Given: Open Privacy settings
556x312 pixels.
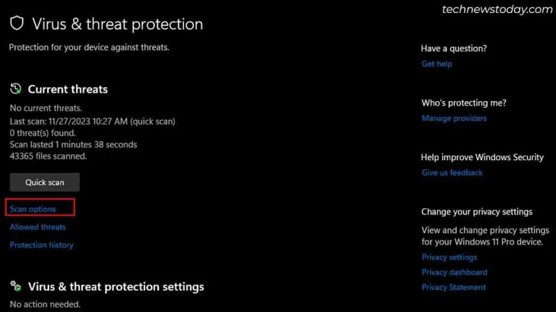Looking at the screenshot, I should click(x=449, y=257).
